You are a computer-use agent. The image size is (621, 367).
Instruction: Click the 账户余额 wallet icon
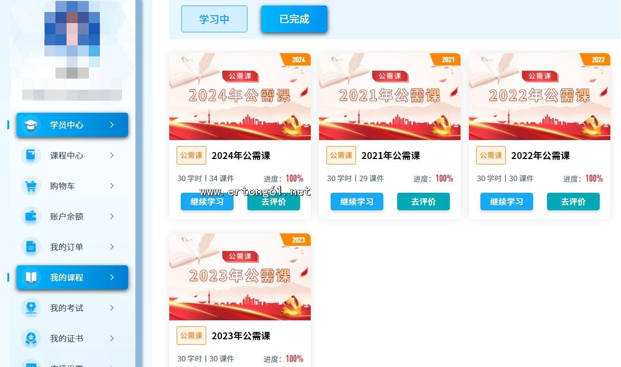31,216
